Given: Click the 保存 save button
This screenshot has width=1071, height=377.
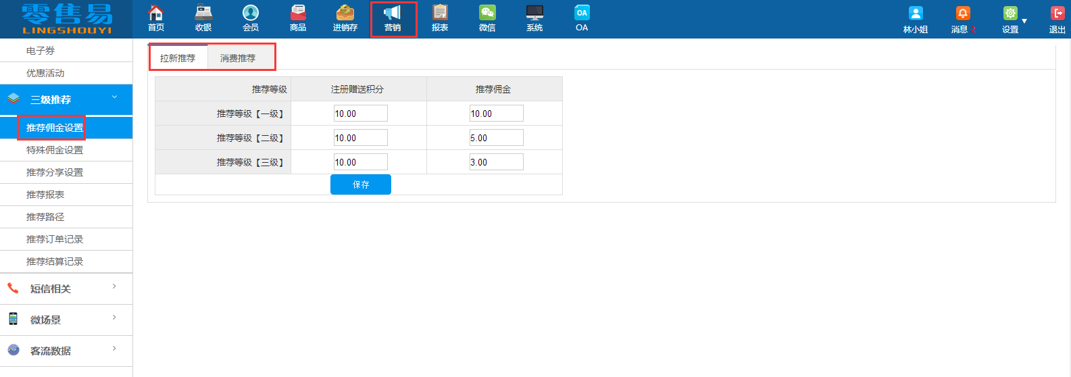Looking at the screenshot, I should (361, 184).
